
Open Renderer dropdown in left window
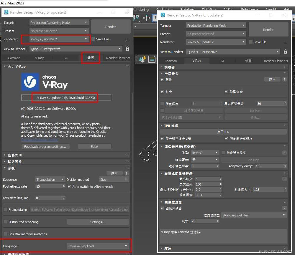pos(59,39)
